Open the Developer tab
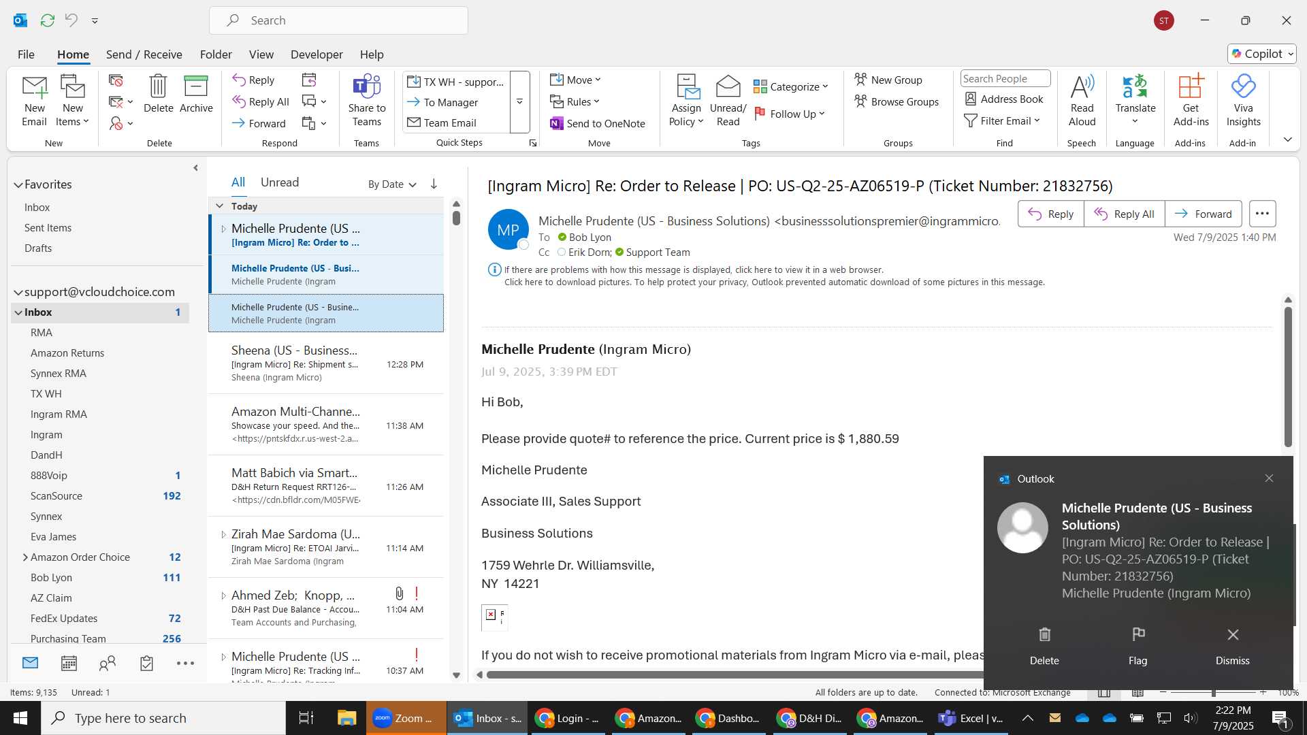Screen dimensions: 1307x735 pyautogui.click(x=317, y=54)
